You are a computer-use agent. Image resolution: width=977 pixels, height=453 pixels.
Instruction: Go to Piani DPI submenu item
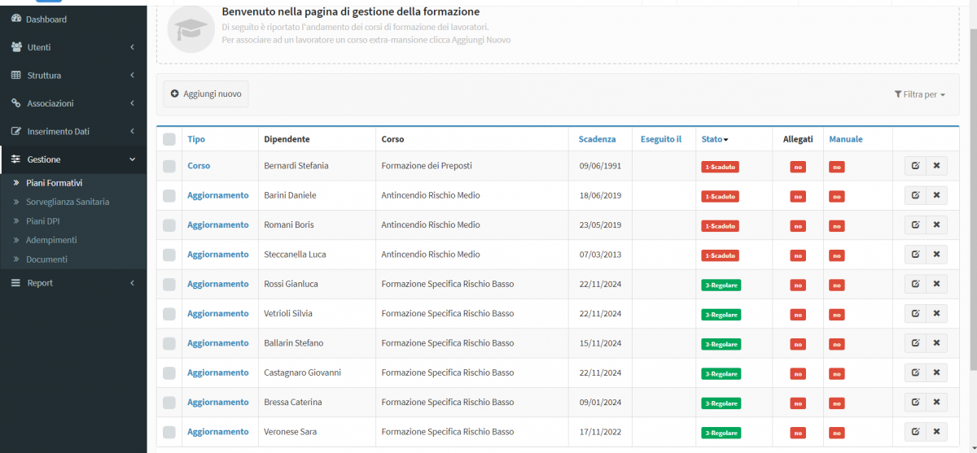pyautogui.click(x=43, y=221)
